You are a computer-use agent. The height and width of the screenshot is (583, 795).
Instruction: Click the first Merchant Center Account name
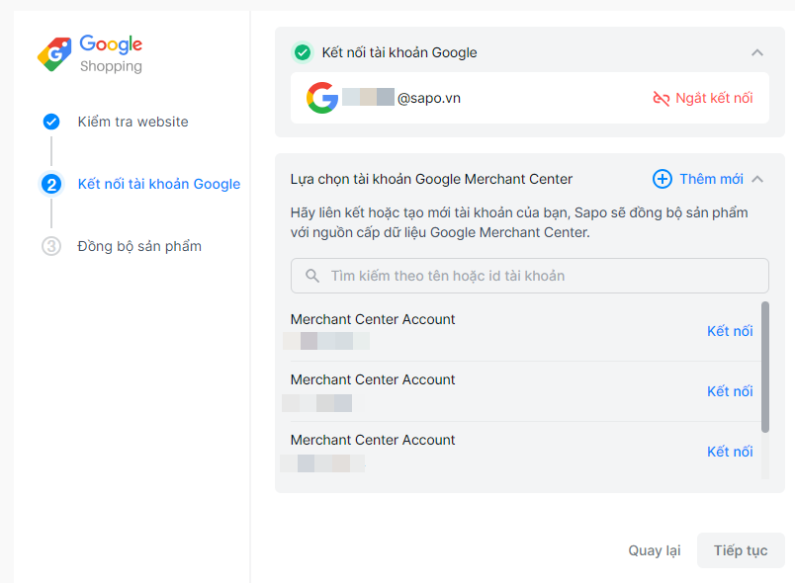click(x=373, y=319)
